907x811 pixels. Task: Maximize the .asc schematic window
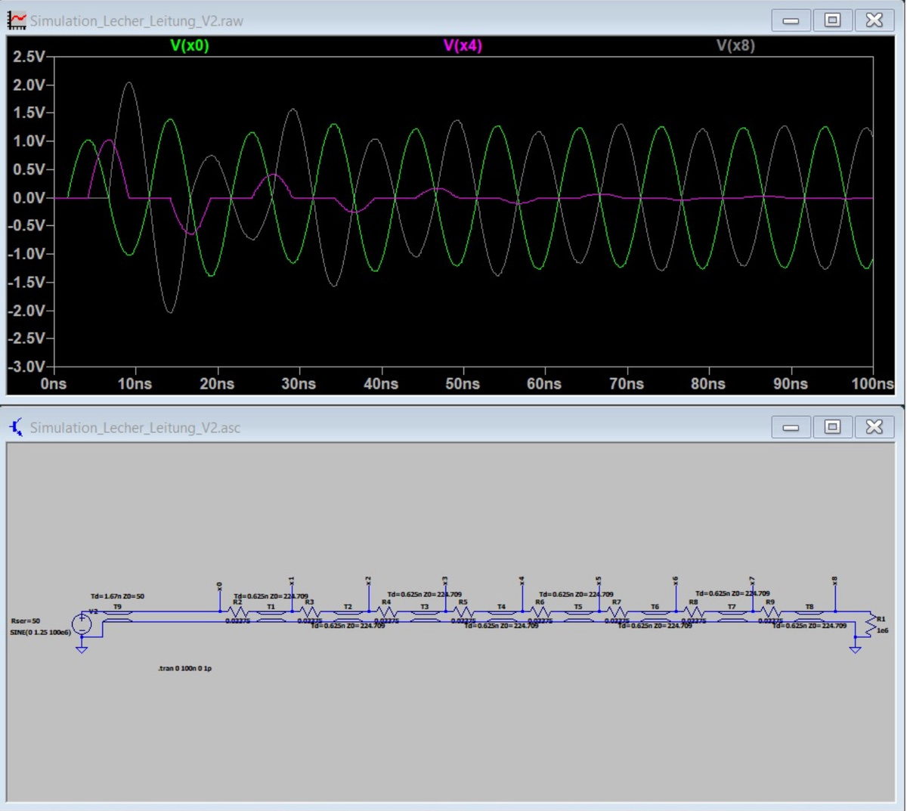point(832,427)
